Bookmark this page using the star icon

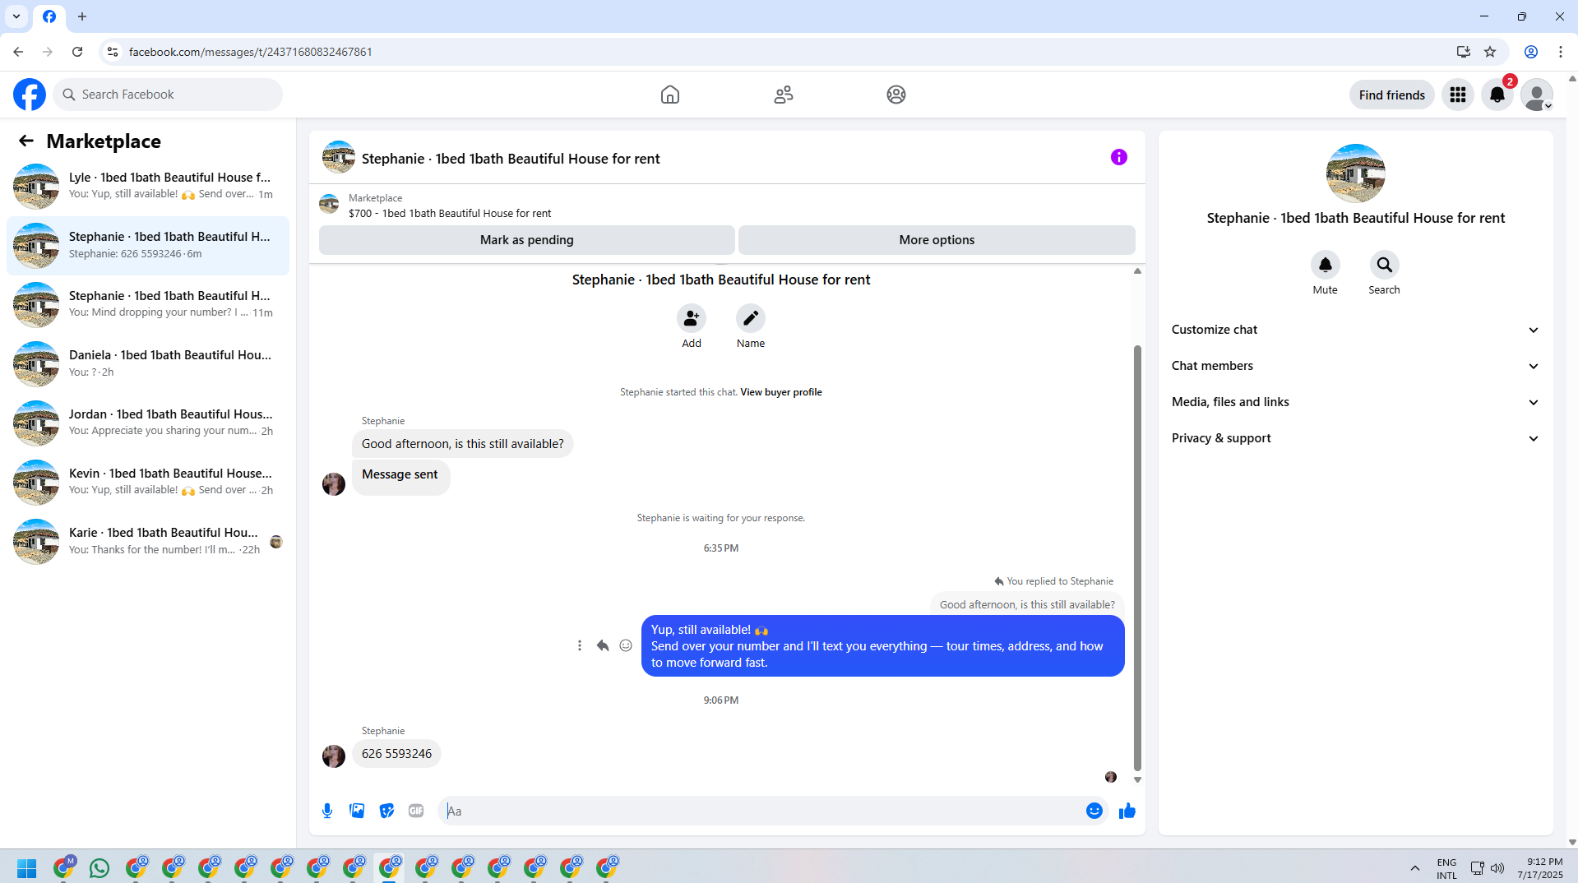point(1490,52)
